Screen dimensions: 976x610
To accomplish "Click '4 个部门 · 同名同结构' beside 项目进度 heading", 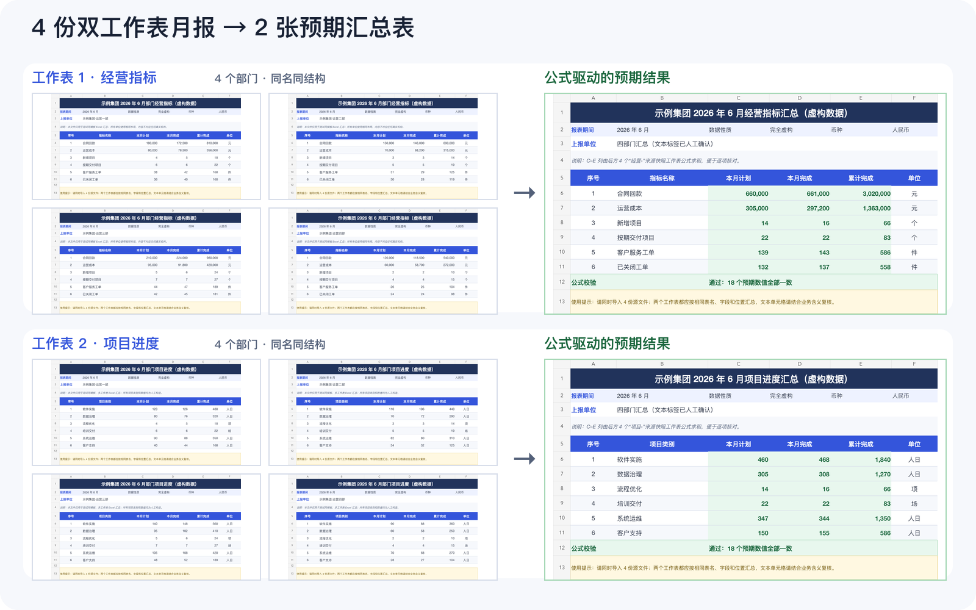I will [x=270, y=345].
